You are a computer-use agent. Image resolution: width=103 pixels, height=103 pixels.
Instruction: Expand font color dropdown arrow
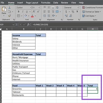[x=35, y=16]
